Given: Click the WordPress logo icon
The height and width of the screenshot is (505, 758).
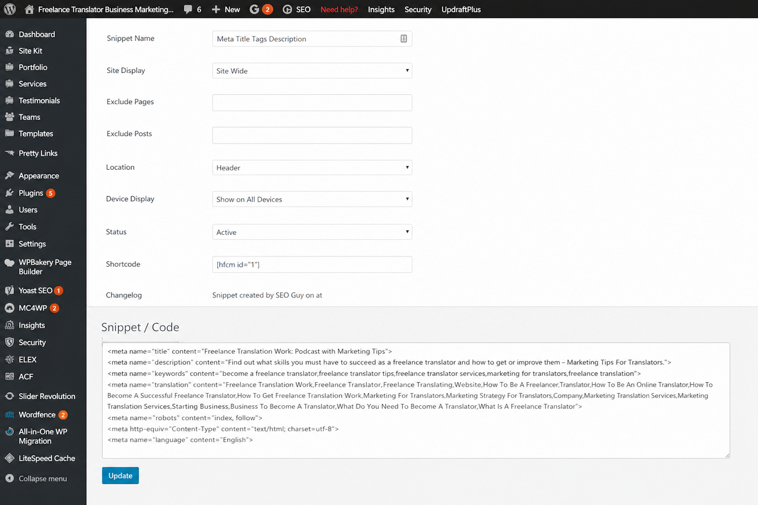Looking at the screenshot, I should (x=9, y=9).
